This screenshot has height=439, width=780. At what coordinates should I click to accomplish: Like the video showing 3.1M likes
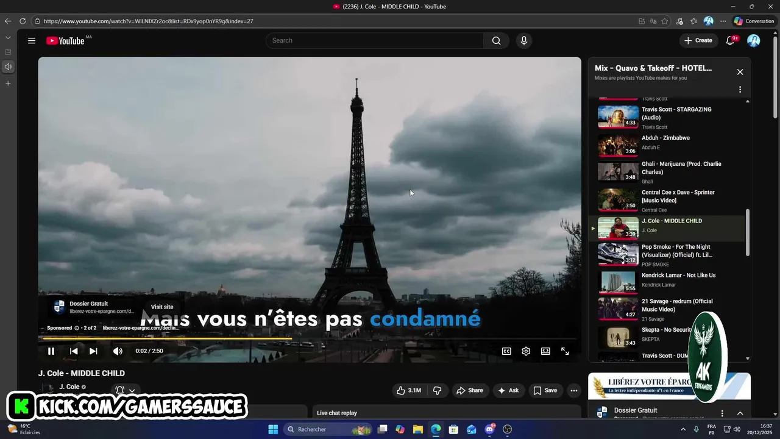[409, 390]
